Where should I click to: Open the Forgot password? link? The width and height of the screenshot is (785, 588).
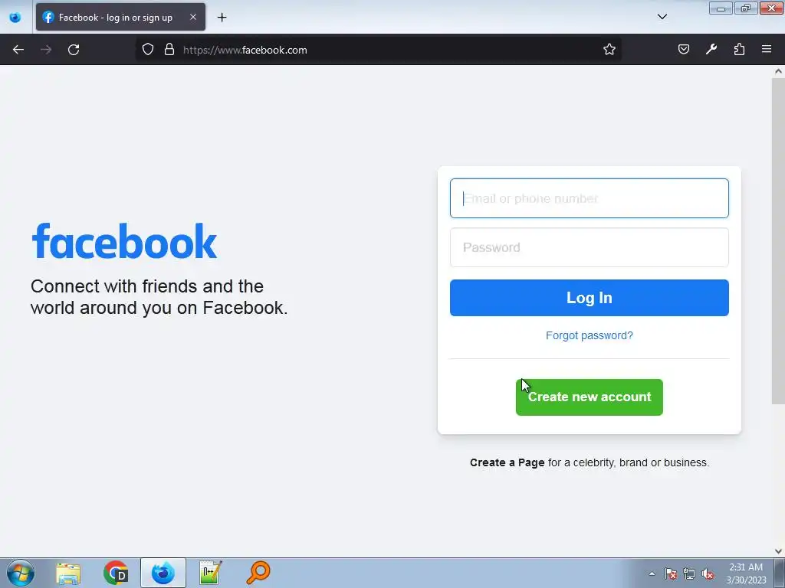(x=590, y=335)
